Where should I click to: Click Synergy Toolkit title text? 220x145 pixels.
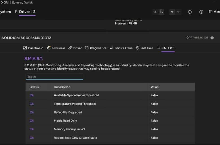pos(23,3)
